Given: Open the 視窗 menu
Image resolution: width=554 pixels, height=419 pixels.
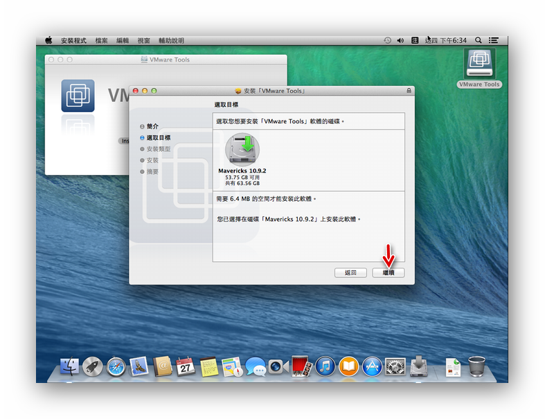Looking at the screenshot, I should [x=144, y=40].
